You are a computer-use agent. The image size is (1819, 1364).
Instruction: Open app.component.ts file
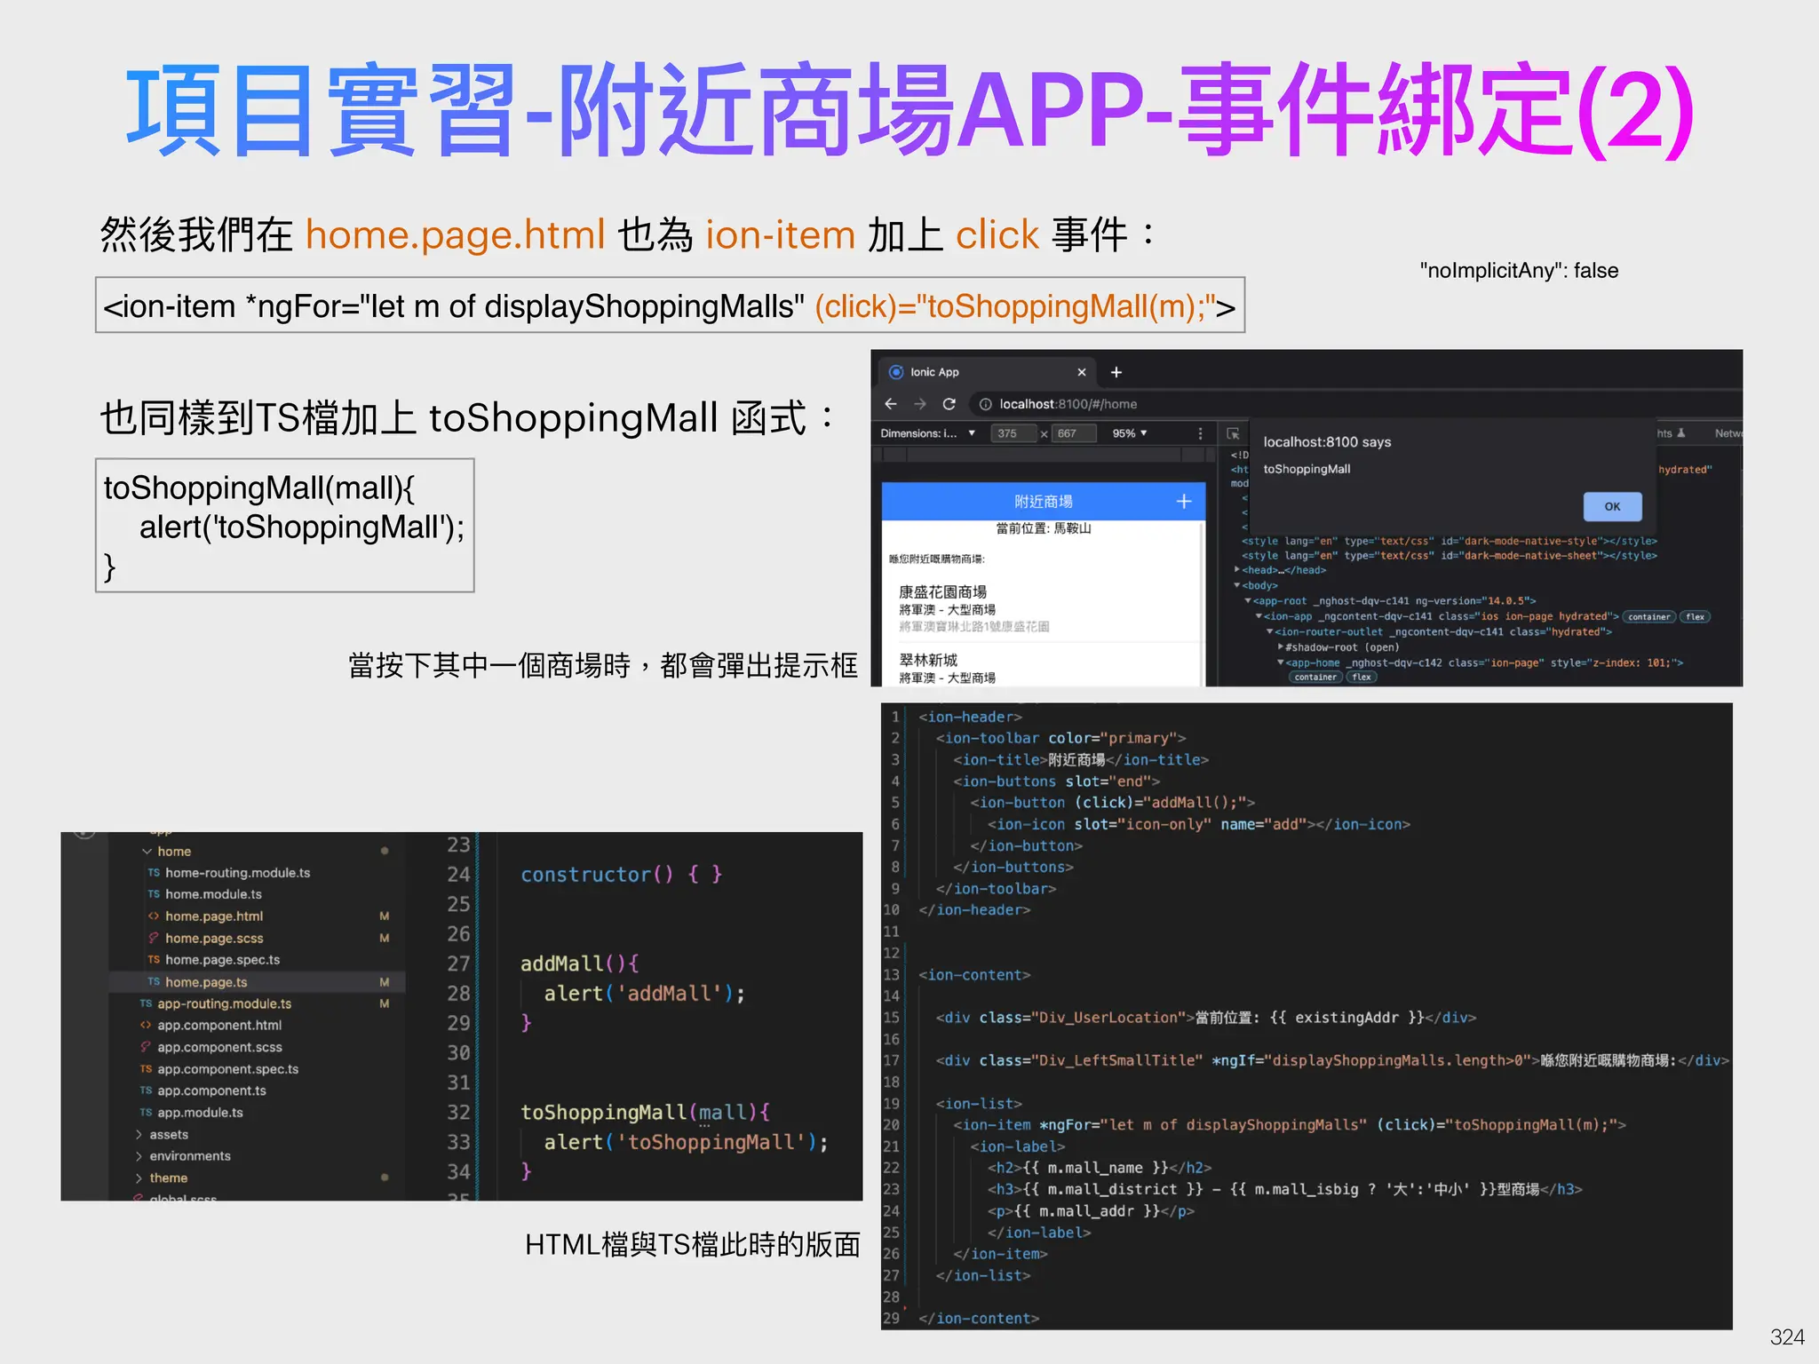point(211,1090)
